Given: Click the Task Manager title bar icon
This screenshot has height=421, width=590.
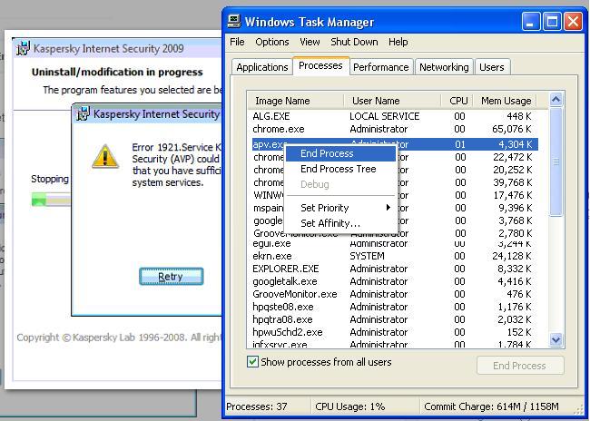Looking at the screenshot, I should (235, 21).
